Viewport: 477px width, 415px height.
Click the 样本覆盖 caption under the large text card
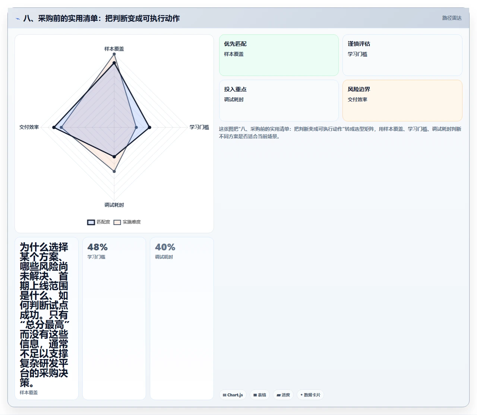(x=29, y=393)
